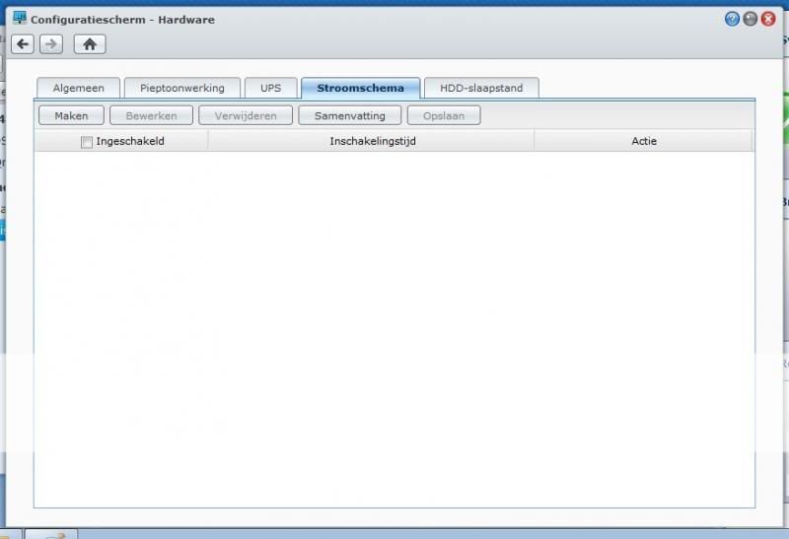Click the Verwijderen button
789x539 pixels.
pyautogui.click(x=246, y=115)
